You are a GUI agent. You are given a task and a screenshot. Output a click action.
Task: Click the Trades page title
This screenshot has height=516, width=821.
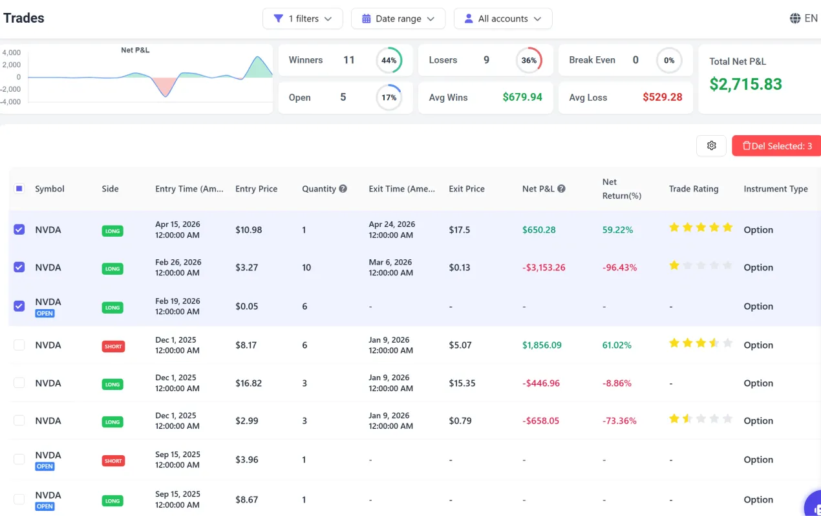point(24,17)
